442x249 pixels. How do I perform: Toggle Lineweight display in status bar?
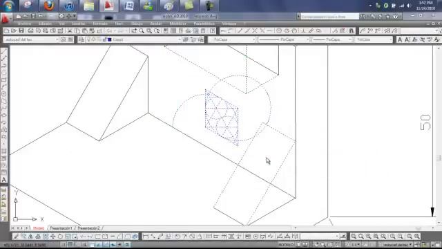point(120,244)
